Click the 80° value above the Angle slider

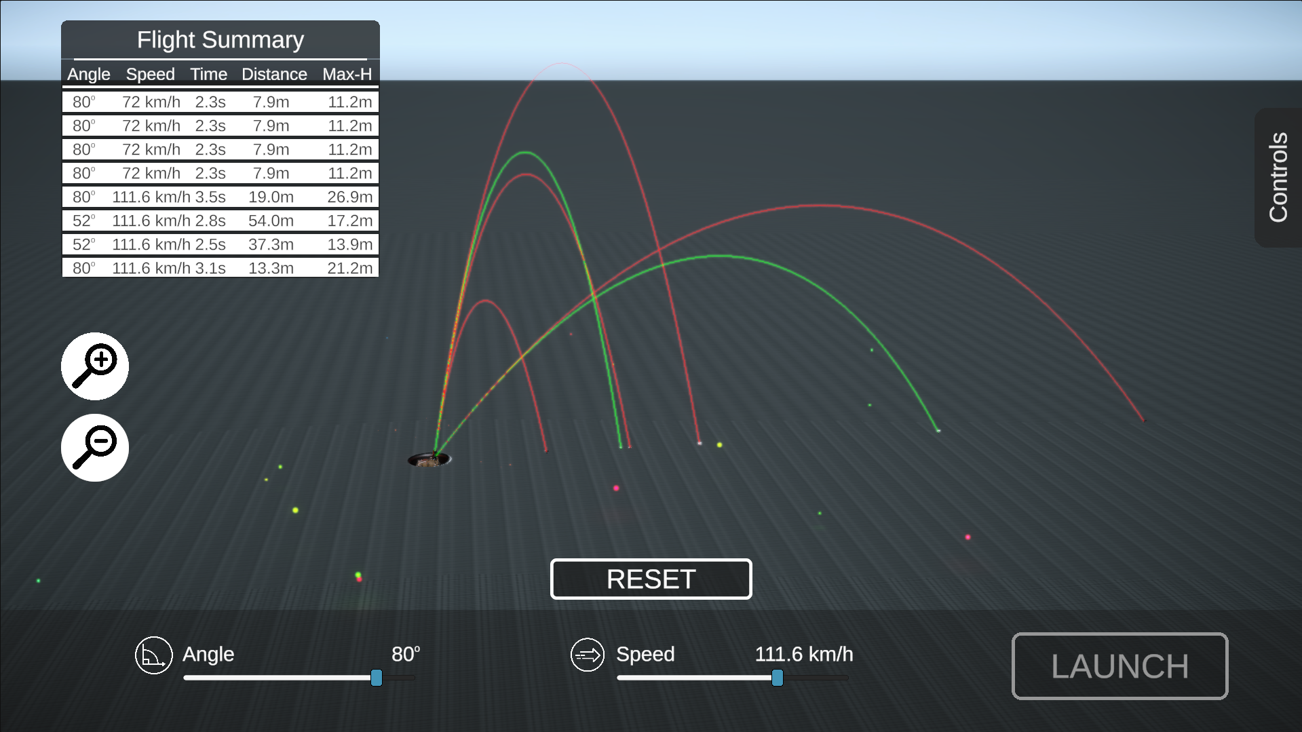coord(406,654)
